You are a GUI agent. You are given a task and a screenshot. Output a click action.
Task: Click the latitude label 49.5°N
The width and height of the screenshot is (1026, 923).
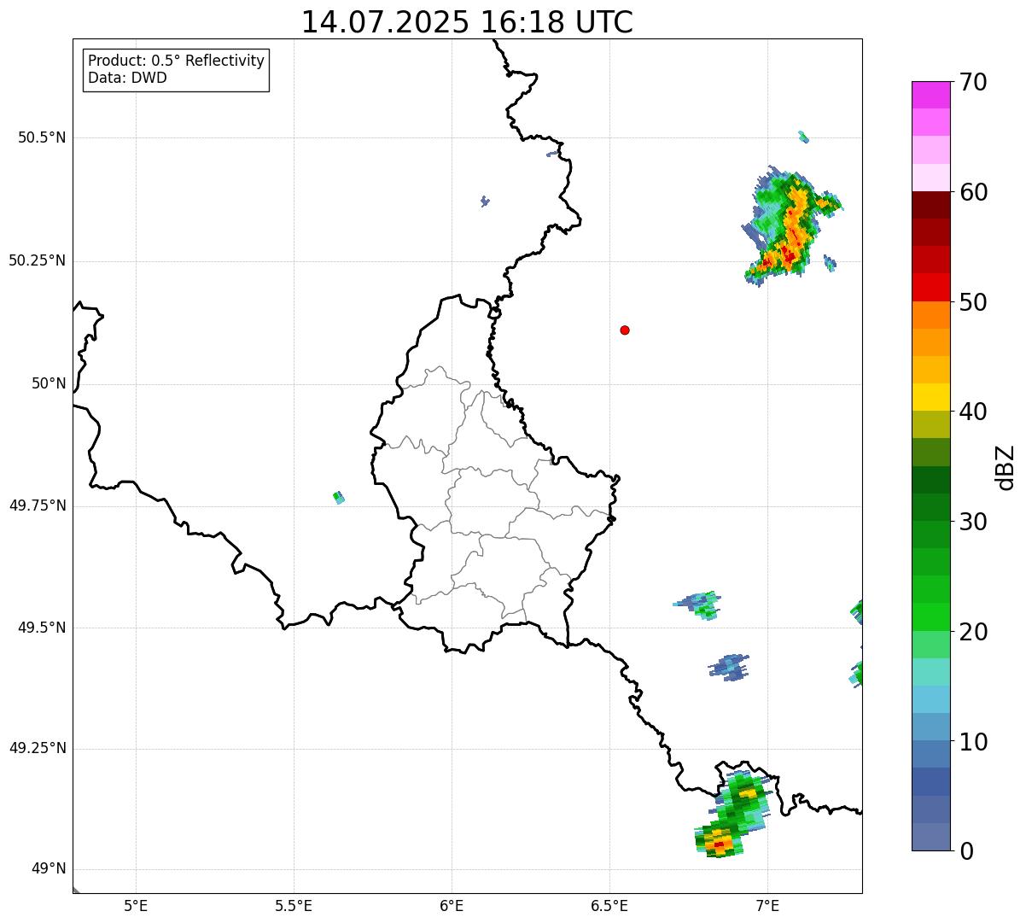[42, 628]
